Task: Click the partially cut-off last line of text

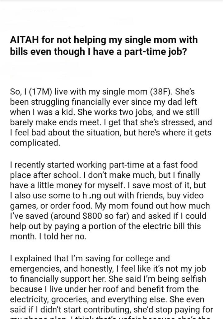Action: (111, 317)
